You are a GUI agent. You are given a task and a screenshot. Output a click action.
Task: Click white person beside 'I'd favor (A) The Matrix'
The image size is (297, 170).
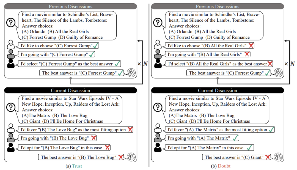(158, 128)
